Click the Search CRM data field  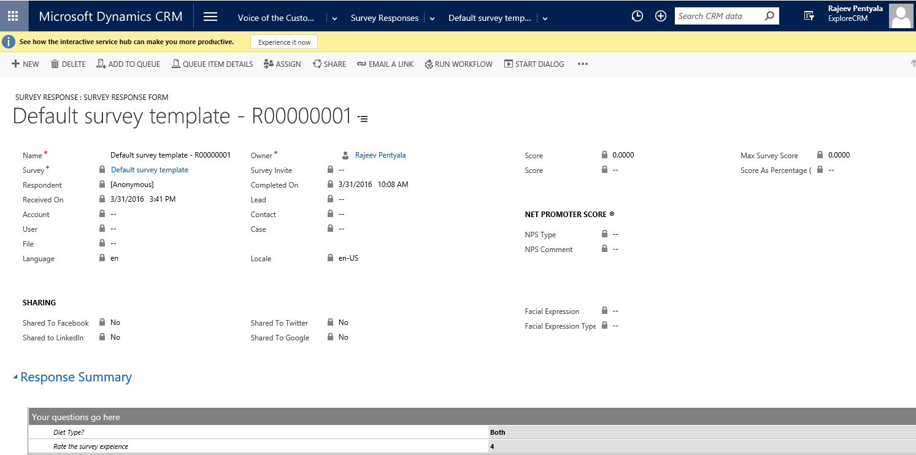click(718, 17)
